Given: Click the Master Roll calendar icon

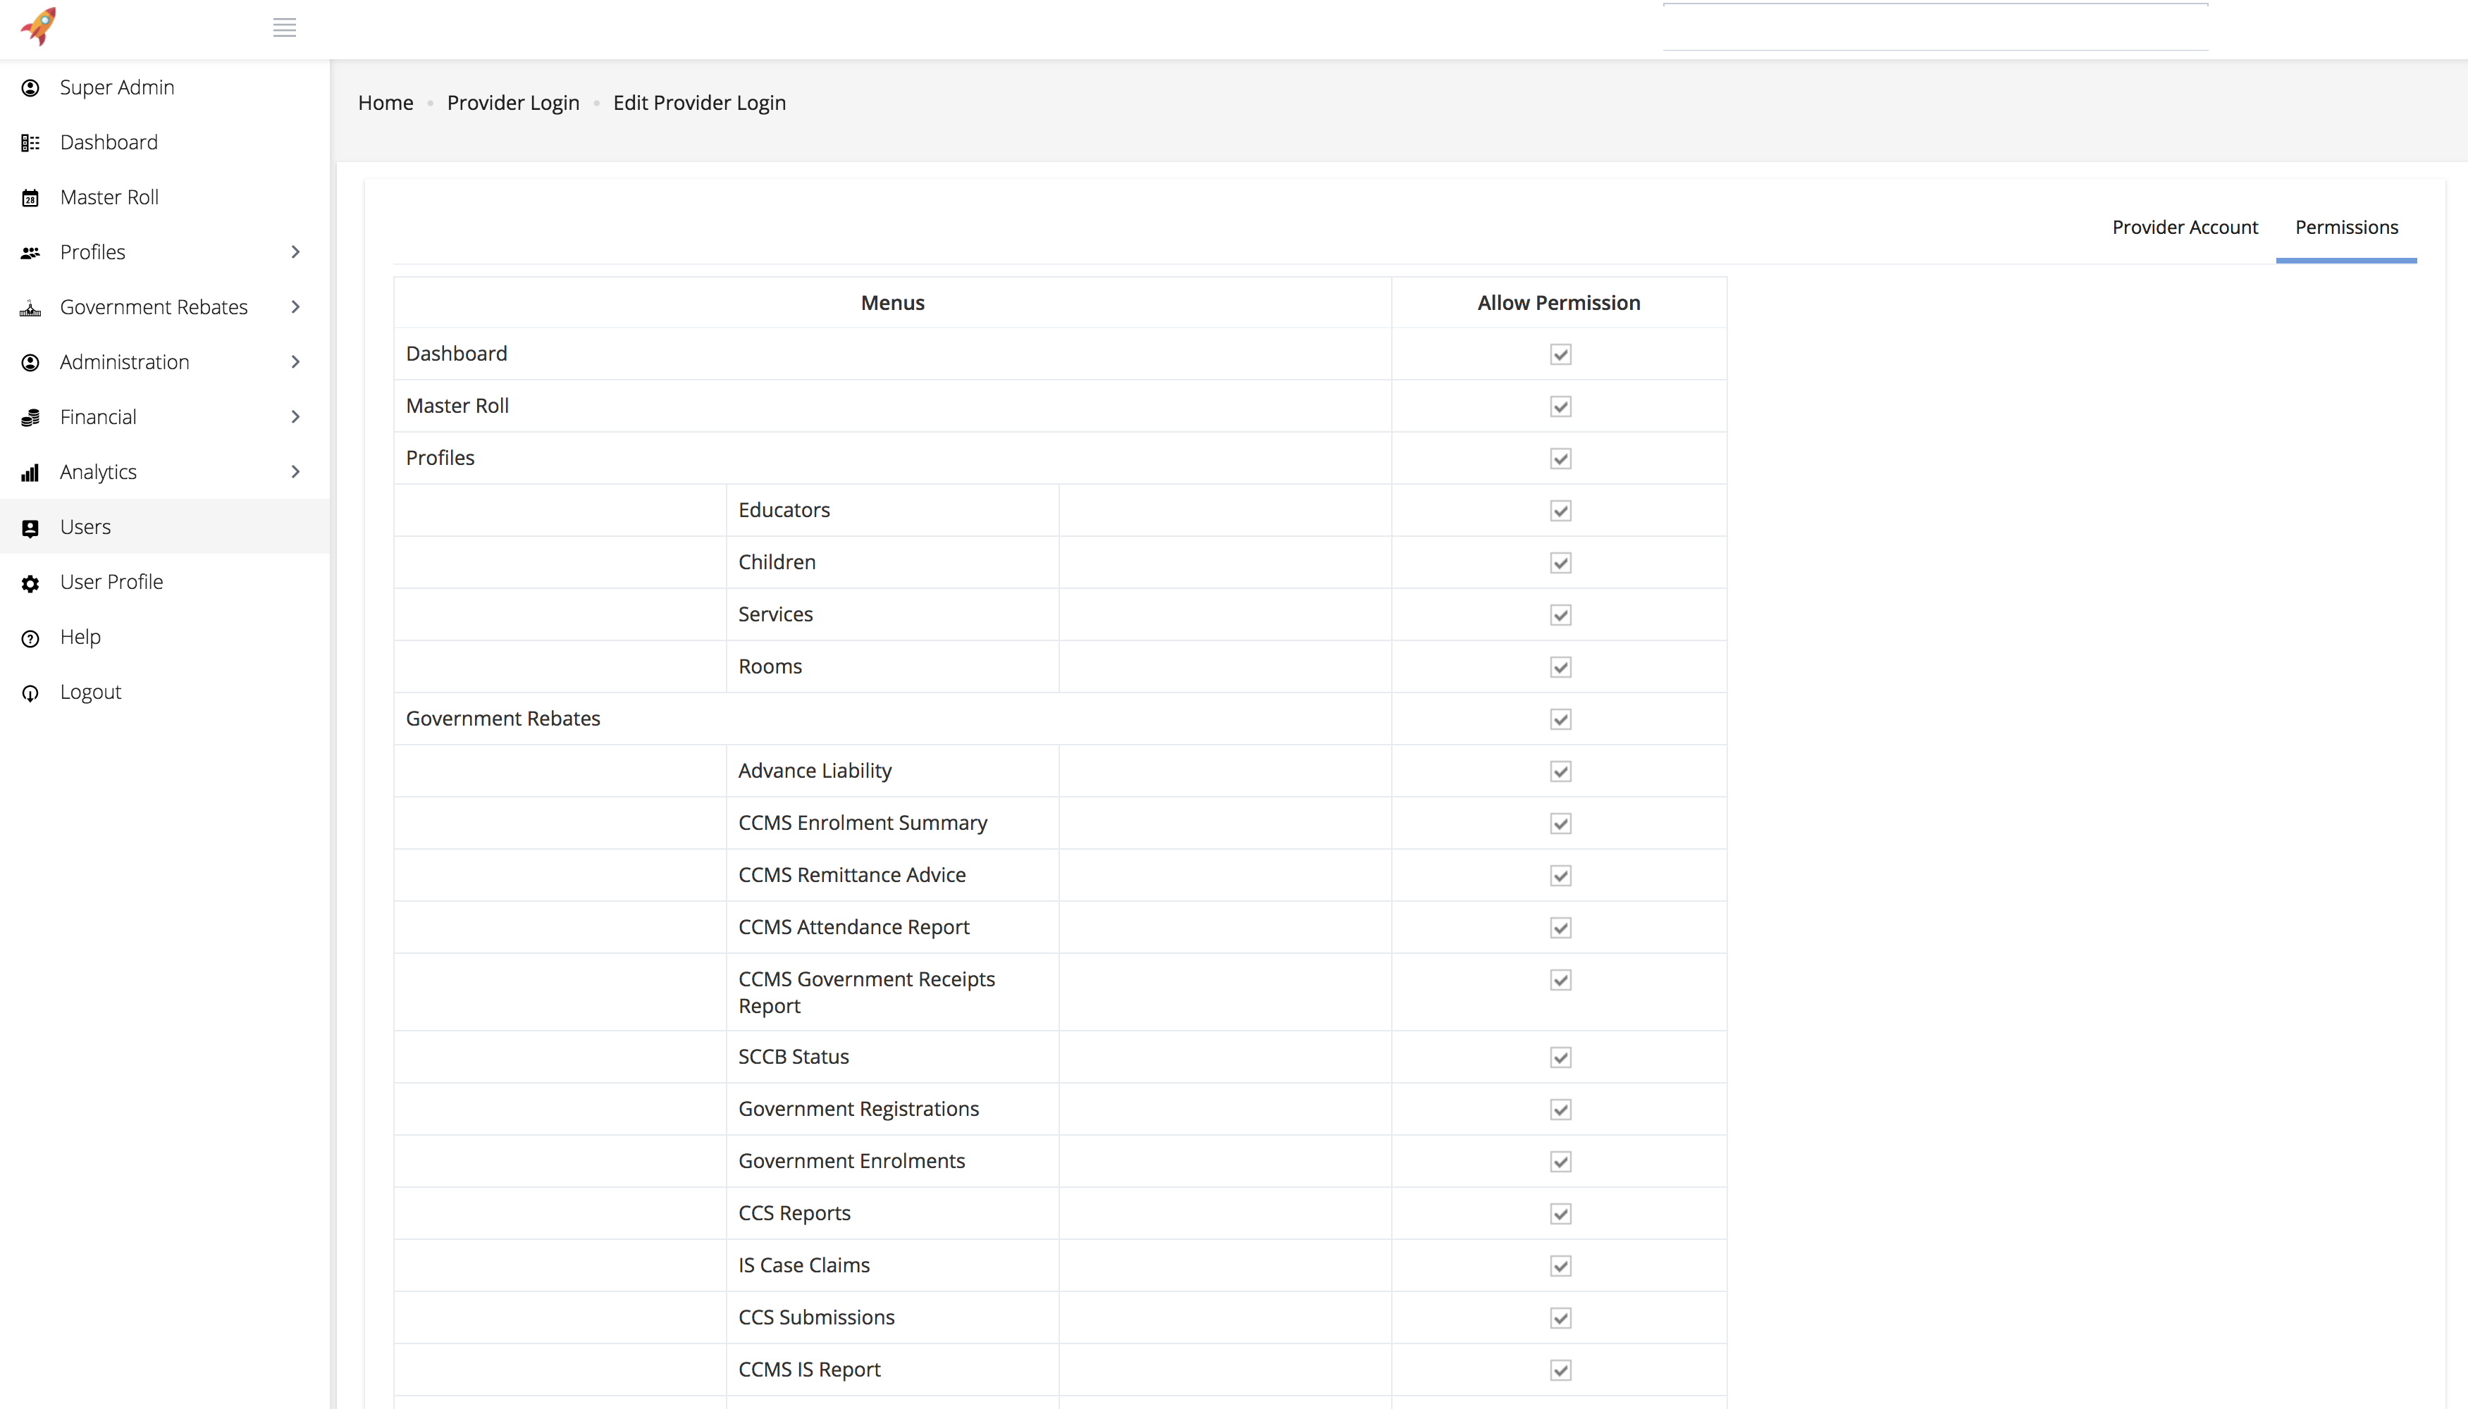Looking at the screenshot, I should (30, 197).
